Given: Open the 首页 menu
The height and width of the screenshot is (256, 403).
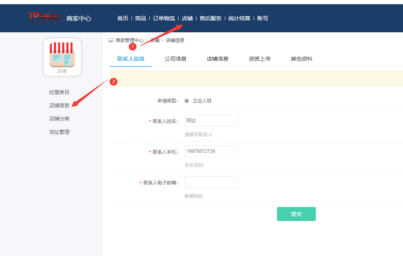Looking at the screenshot, I should (123, 18).
